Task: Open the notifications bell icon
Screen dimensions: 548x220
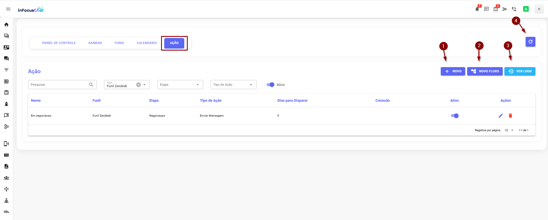Action: tap(477, 9)
